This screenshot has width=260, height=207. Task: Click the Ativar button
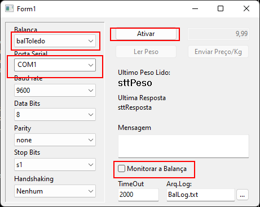tap(146, 34)
